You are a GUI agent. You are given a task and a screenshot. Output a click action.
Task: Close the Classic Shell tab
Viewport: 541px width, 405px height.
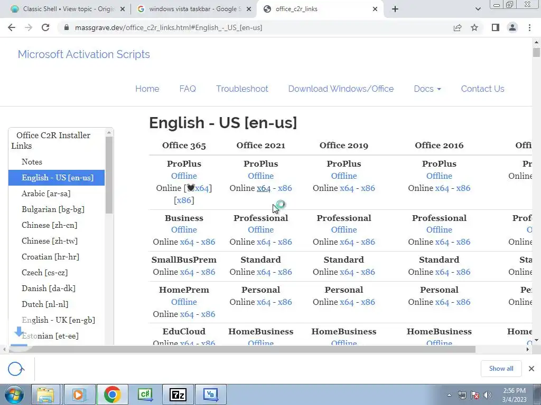(x=122, y=9)
